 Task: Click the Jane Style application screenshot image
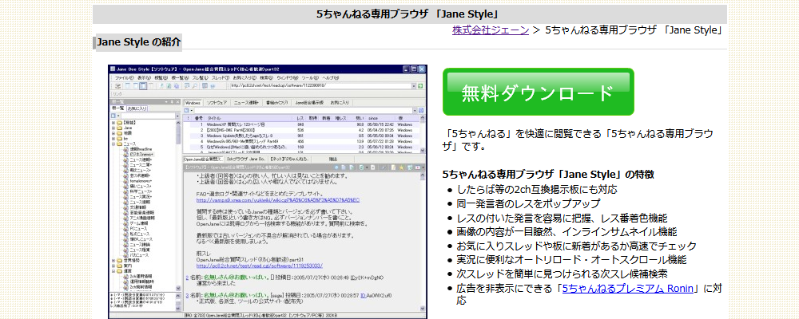pos(268,191)
